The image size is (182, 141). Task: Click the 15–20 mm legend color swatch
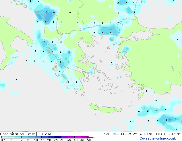pos(44,137)
